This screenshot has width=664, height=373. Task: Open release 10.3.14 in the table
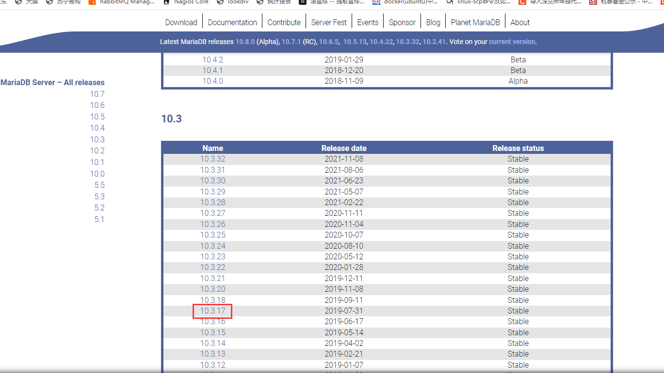[213, 343]
